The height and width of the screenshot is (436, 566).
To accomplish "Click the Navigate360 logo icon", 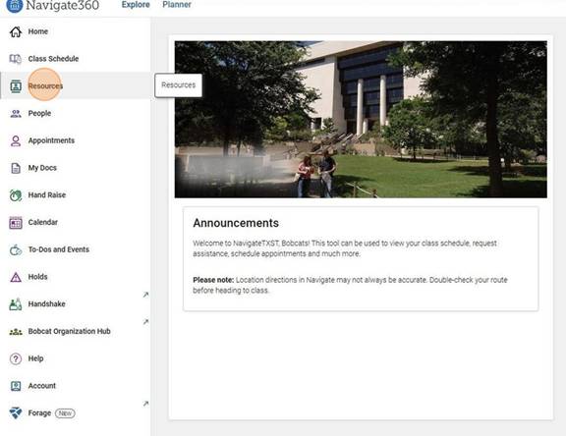I will click(x=14, y=5).
